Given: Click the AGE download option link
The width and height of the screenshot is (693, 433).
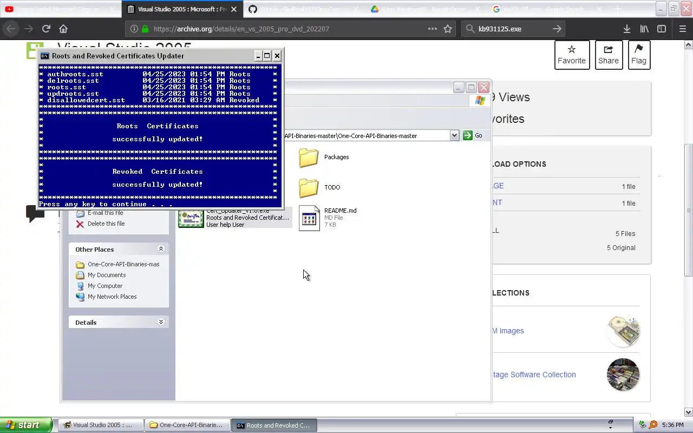Looking at the screenshot, I should (498, 186).
